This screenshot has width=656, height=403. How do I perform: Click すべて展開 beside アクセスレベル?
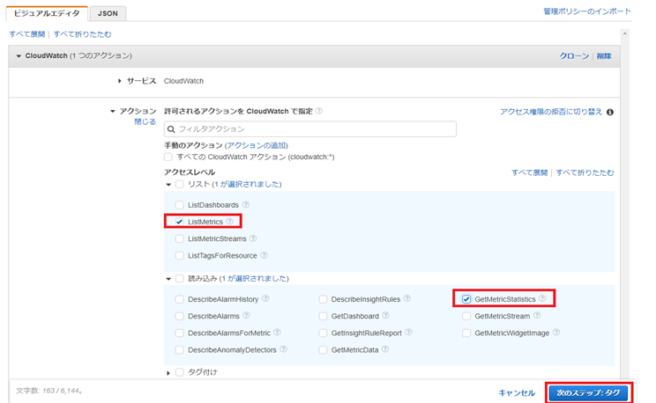[529, 172]
